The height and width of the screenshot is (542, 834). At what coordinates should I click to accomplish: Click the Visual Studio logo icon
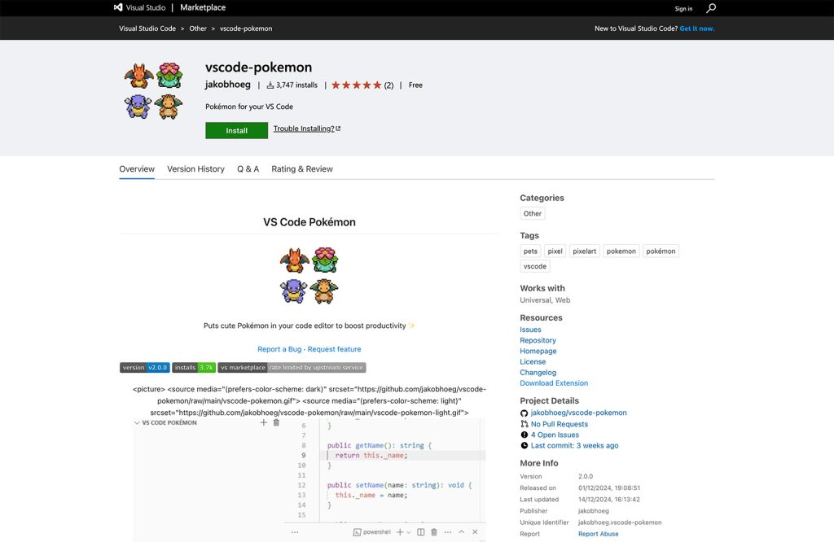(x=118, y=7)
